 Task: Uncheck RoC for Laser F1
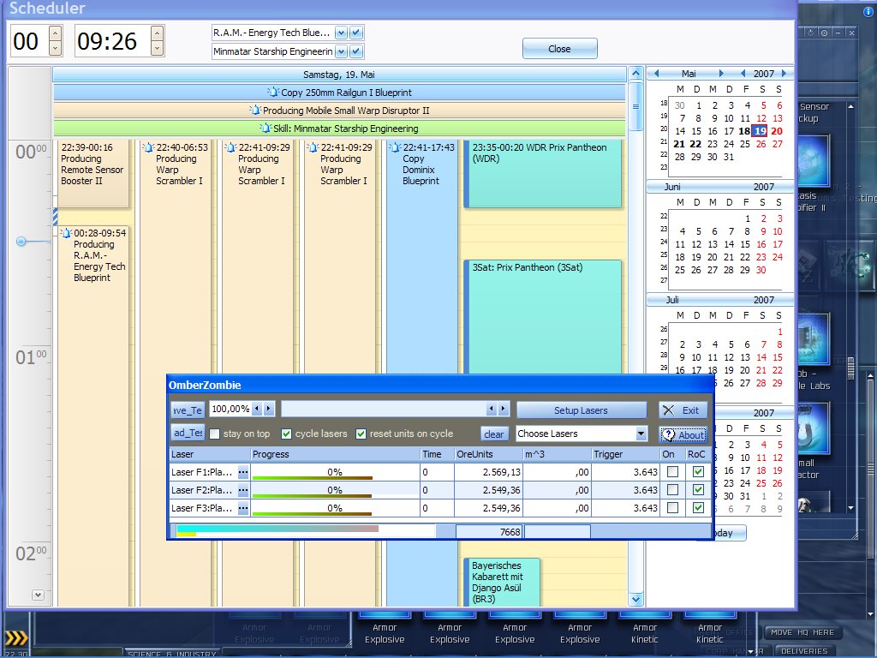(x=697, y=472)
